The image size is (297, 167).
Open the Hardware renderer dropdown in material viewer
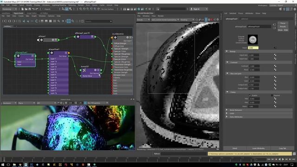(9, 103)
